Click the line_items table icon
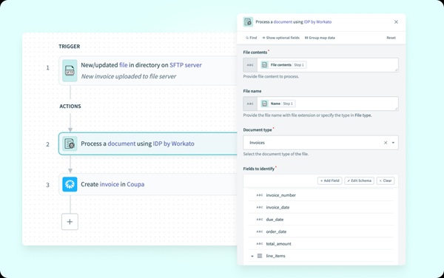The image size is (444, 278). pyautogui.click(x=260, y=256)
